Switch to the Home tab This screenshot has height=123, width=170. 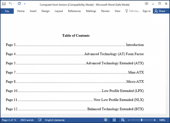point(21,11)
